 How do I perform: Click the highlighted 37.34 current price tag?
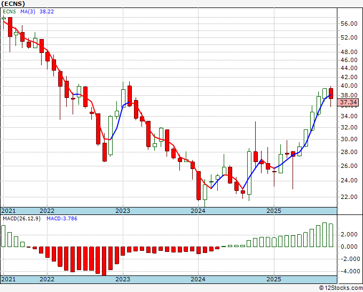pos(348,102)
